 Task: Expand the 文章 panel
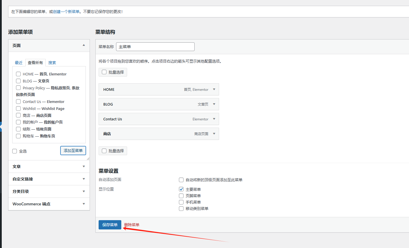click(x=84, y=166)
